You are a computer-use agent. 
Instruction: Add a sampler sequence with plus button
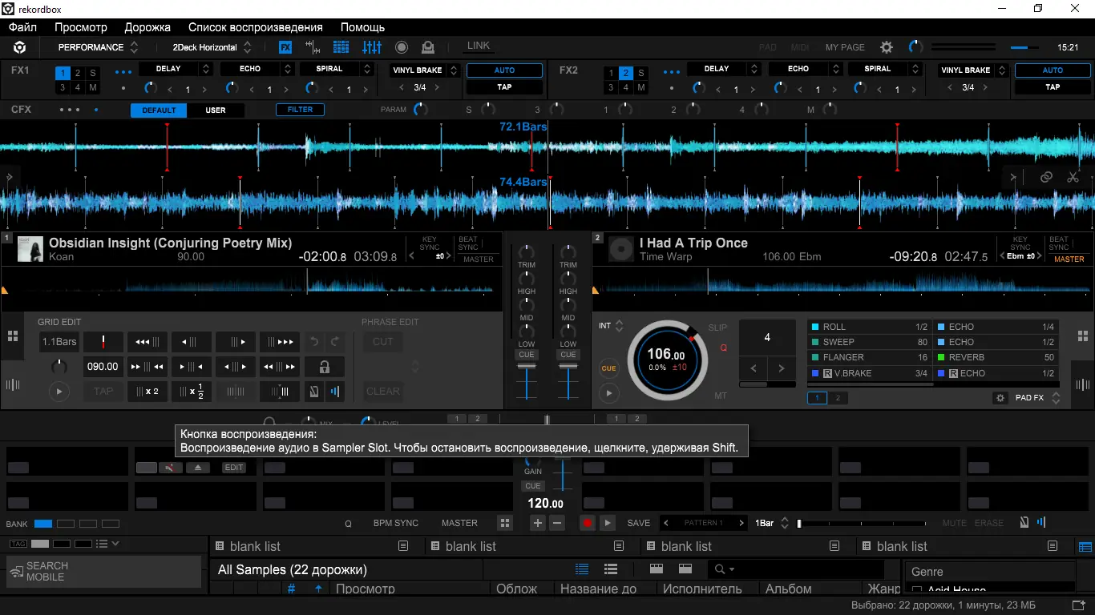coord(538,523)
